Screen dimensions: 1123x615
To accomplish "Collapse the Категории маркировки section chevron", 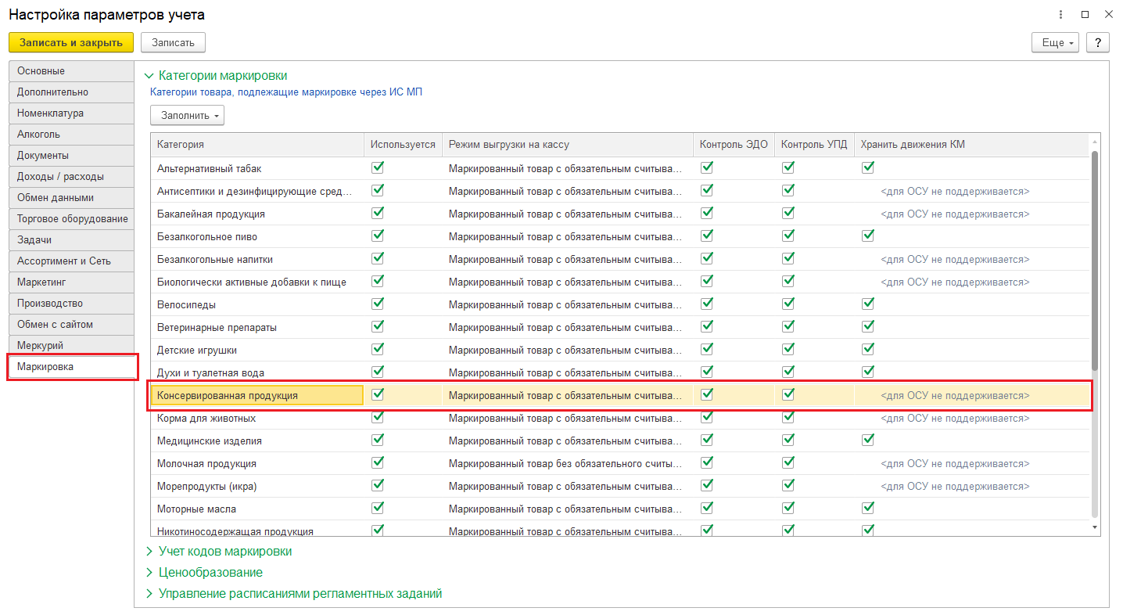I will (149, 76).
